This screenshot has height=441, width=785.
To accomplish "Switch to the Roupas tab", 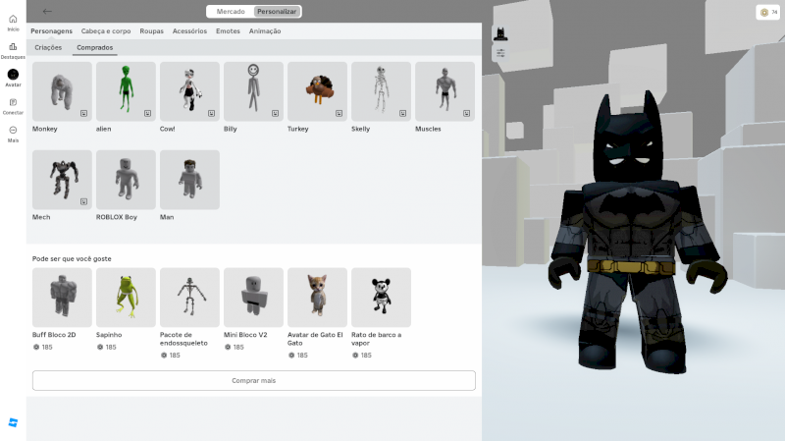I will 151,31.
